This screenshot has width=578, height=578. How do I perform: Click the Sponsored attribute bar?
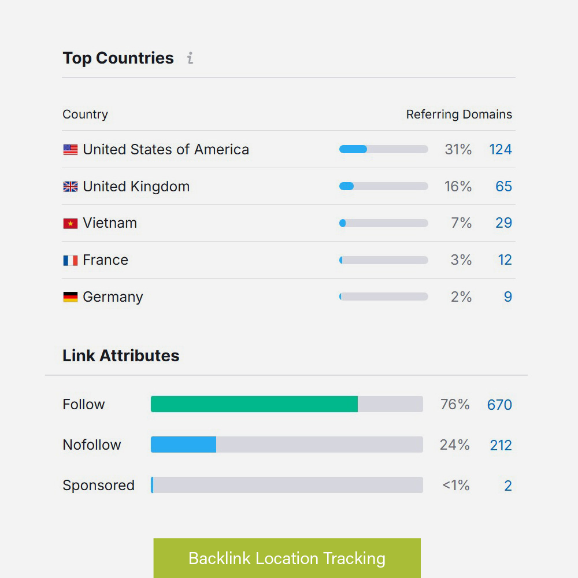(287, 485)
